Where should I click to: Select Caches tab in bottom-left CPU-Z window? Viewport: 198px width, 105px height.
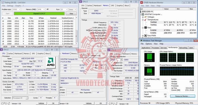pos(10,54)
